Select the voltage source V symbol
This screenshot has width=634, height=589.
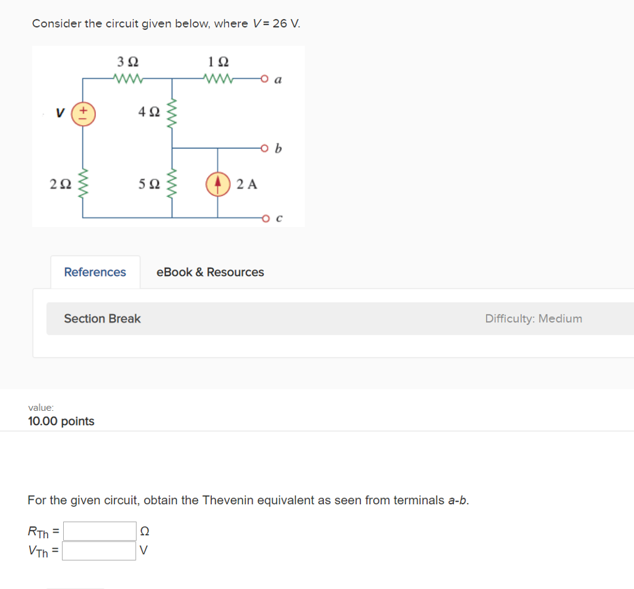(83, 113)
